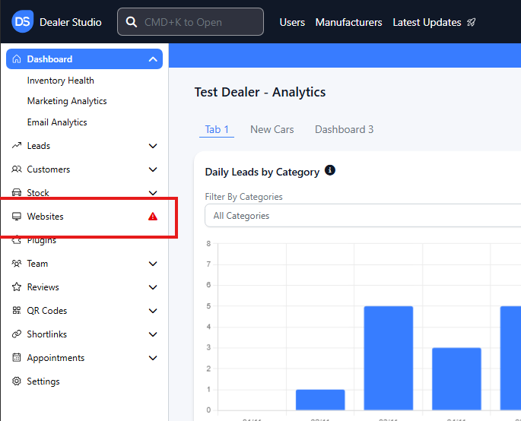Expand the Stock menu chevron
The width and height of the screenshot is (521, 421).
click(153, 193)
